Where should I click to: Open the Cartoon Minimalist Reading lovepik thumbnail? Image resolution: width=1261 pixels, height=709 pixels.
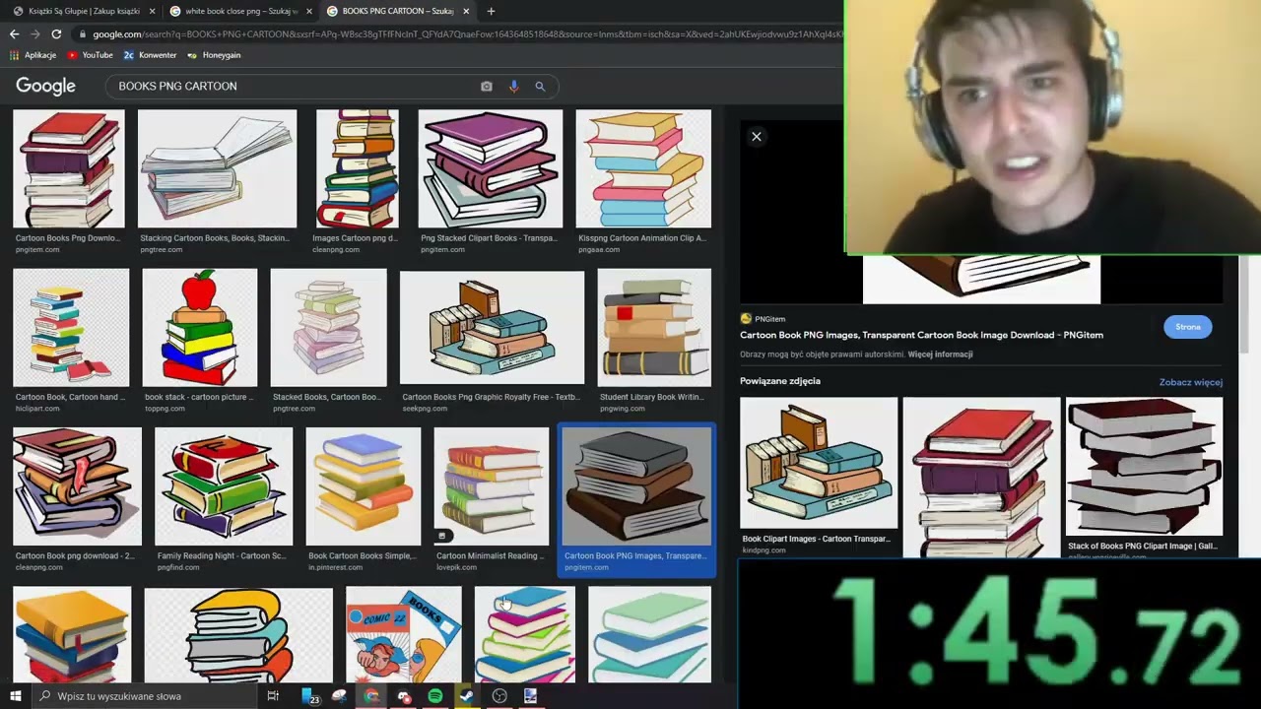pos(492,486)
